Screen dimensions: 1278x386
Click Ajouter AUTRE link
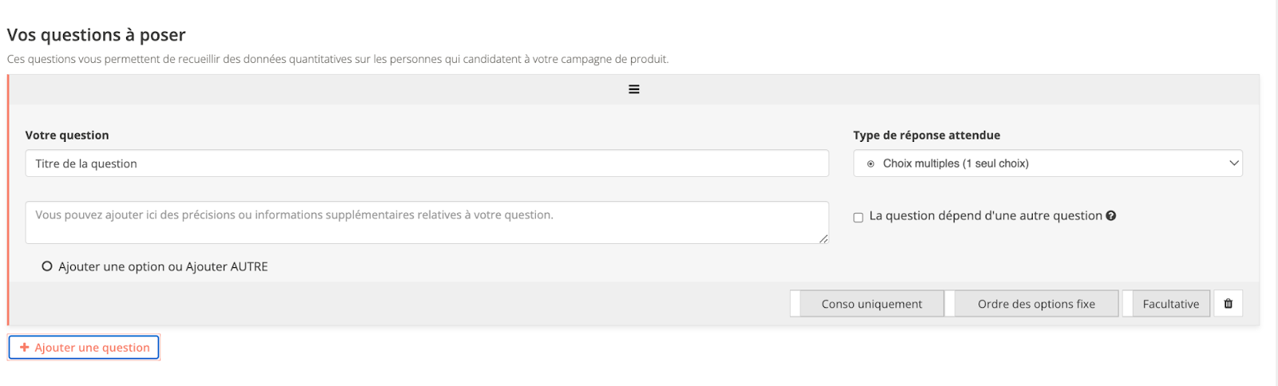tap(227, 266)
